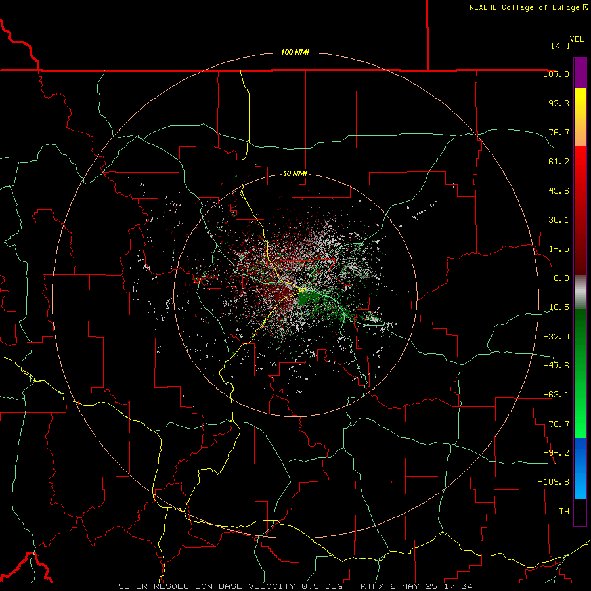Click the [KT] units label
591x591 pixels.
tap(560, 45)
